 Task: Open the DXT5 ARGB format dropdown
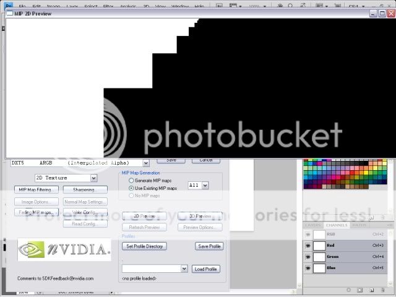pos(146,163)
